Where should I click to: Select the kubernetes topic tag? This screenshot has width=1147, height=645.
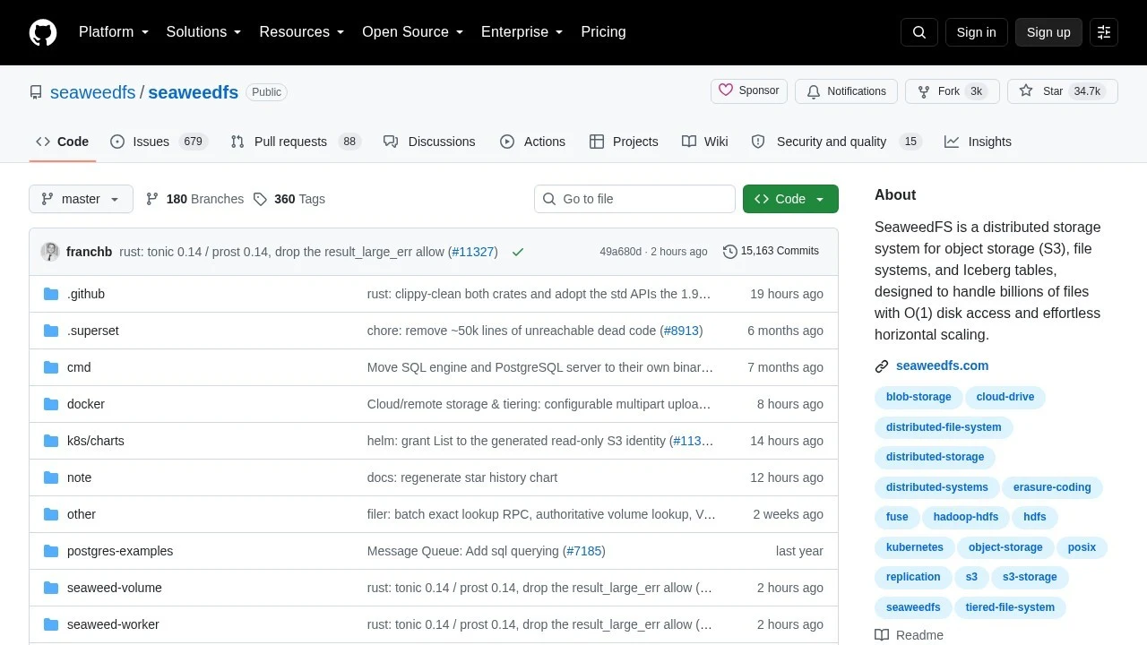point(915,547)
